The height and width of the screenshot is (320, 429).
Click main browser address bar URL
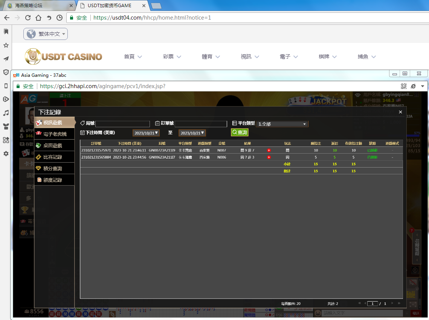(152, 18)
